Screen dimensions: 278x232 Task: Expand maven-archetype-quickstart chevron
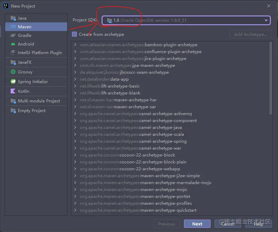pyautogui.click(x=75, y=210)
